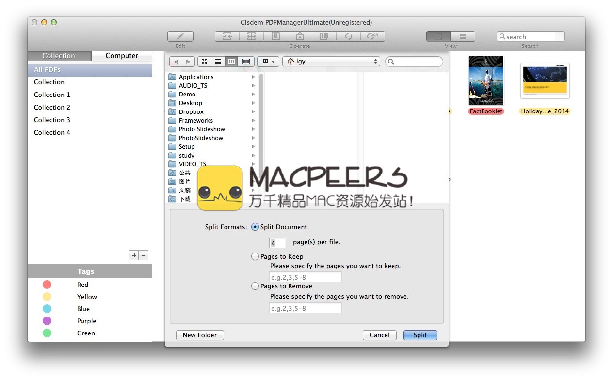
Task: Choose the Pages to Remove option
Action: (x=255, y=286)
